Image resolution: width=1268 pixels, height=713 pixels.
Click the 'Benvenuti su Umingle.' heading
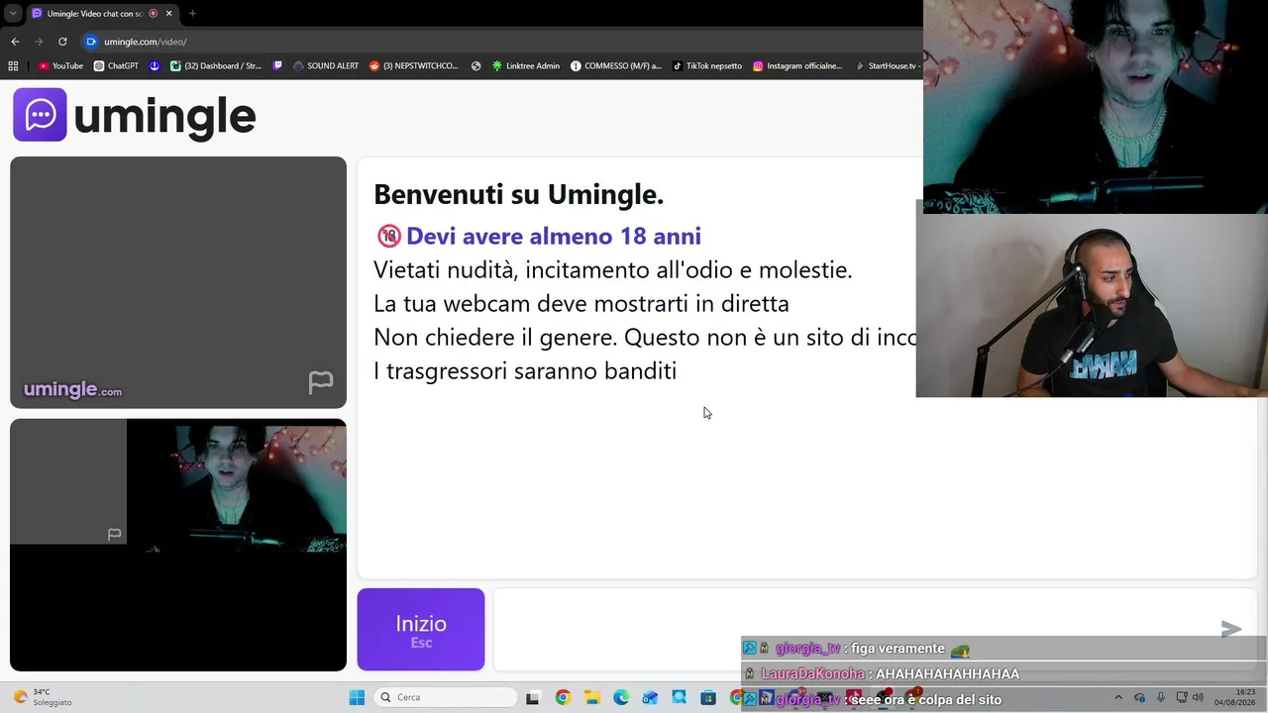coord(518,194)
